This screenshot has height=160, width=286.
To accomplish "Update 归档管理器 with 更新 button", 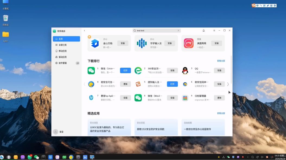I will click(219, 98).
